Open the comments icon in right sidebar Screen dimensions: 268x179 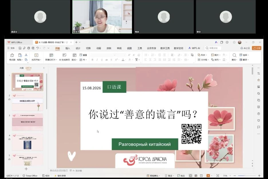pos(259,127)
